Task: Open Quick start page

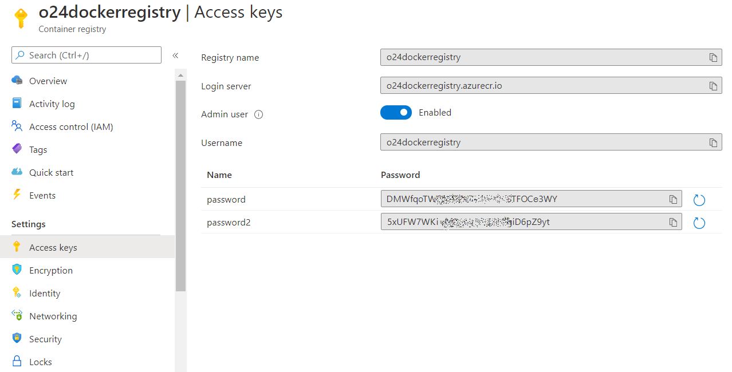Action: pyautogui.click(x=51, y=172)
